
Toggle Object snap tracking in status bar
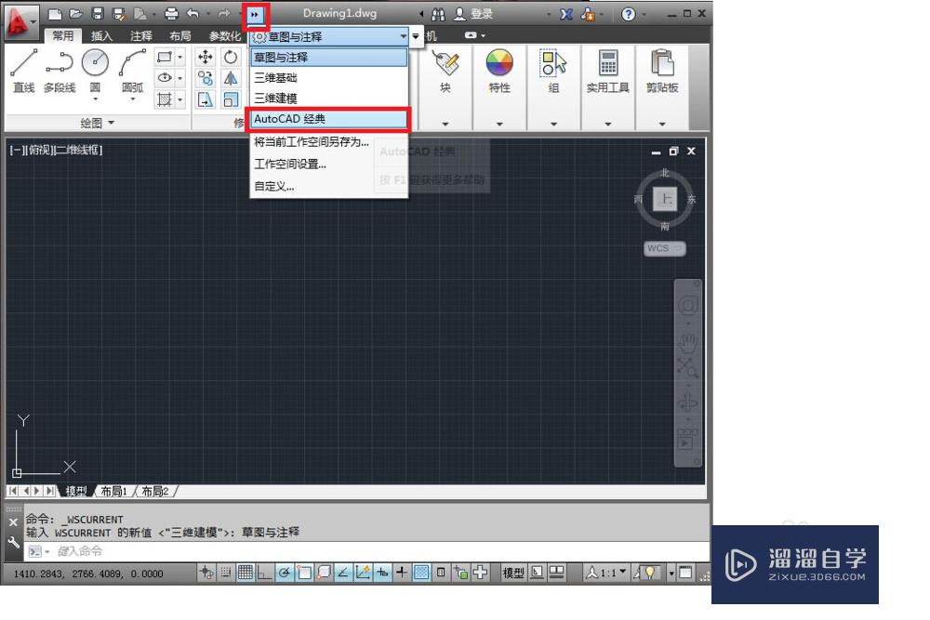(x=343, y=573)
